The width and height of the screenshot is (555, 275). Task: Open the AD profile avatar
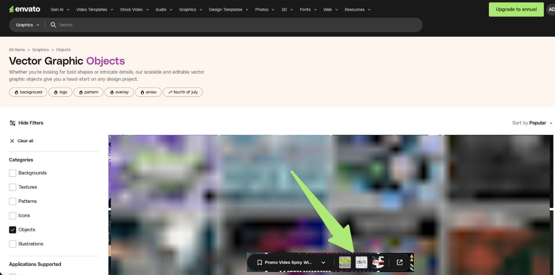[552, 9]
